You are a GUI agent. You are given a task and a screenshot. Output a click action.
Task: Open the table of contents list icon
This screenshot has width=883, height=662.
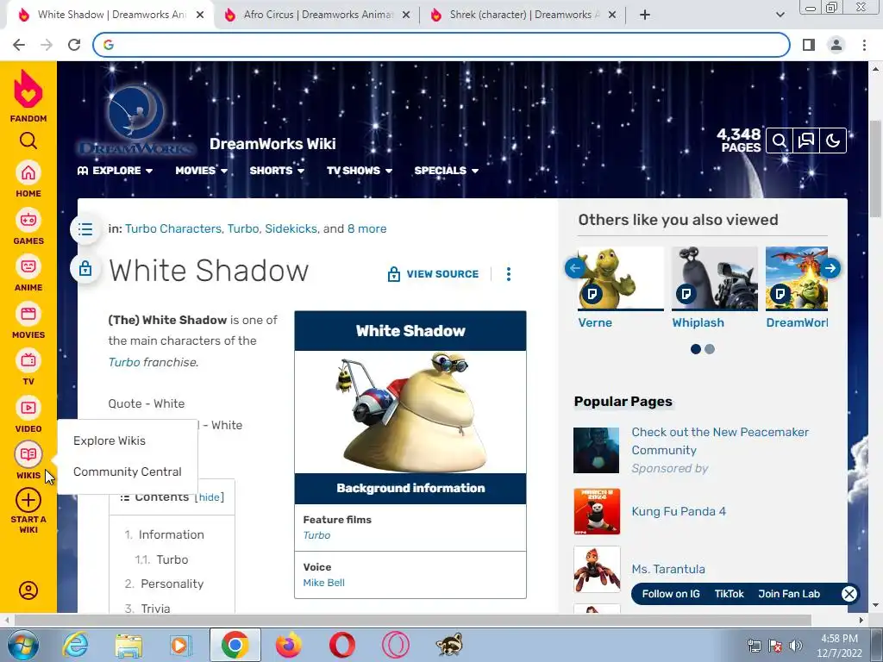pos(85,229)
